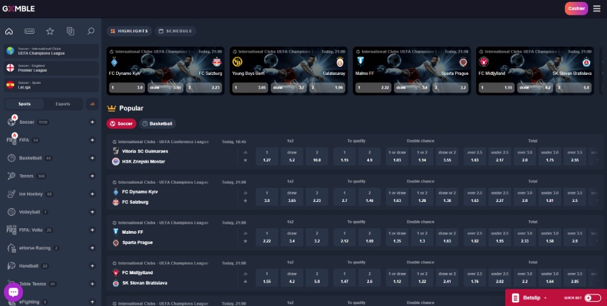The height and width of the screenshot is (306, 607).
Task: Open the LIVE events icon
Action: point(30,32)
